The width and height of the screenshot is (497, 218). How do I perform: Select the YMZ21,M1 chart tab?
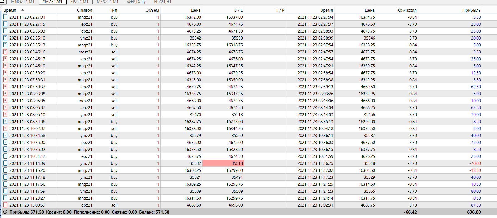(52, 2)
